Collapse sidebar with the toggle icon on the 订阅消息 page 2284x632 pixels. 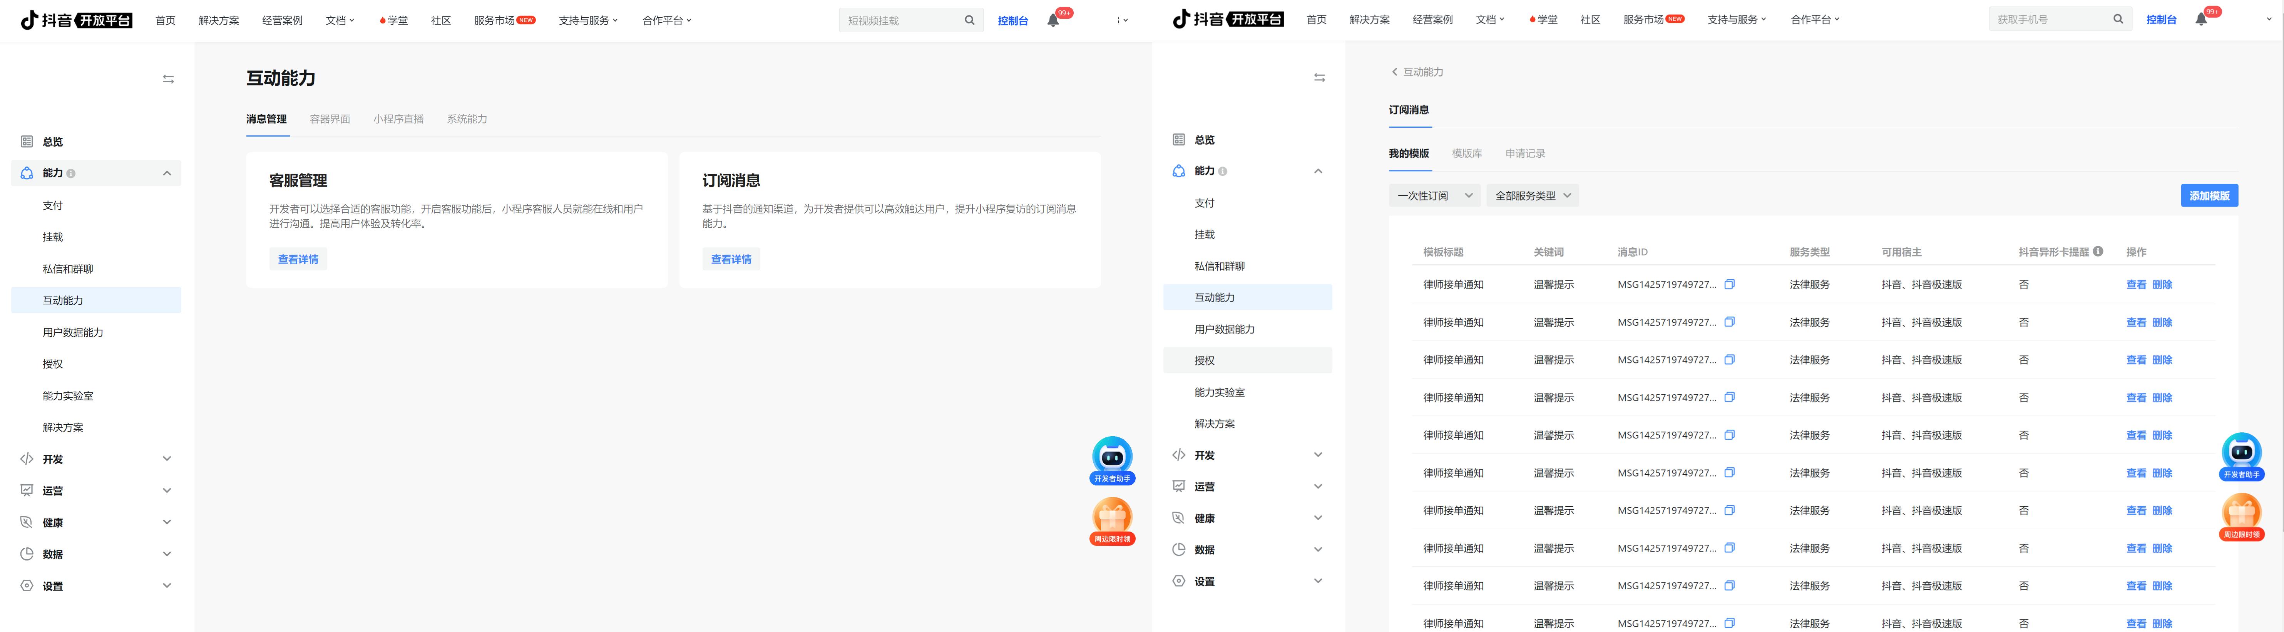[1319, 78]
